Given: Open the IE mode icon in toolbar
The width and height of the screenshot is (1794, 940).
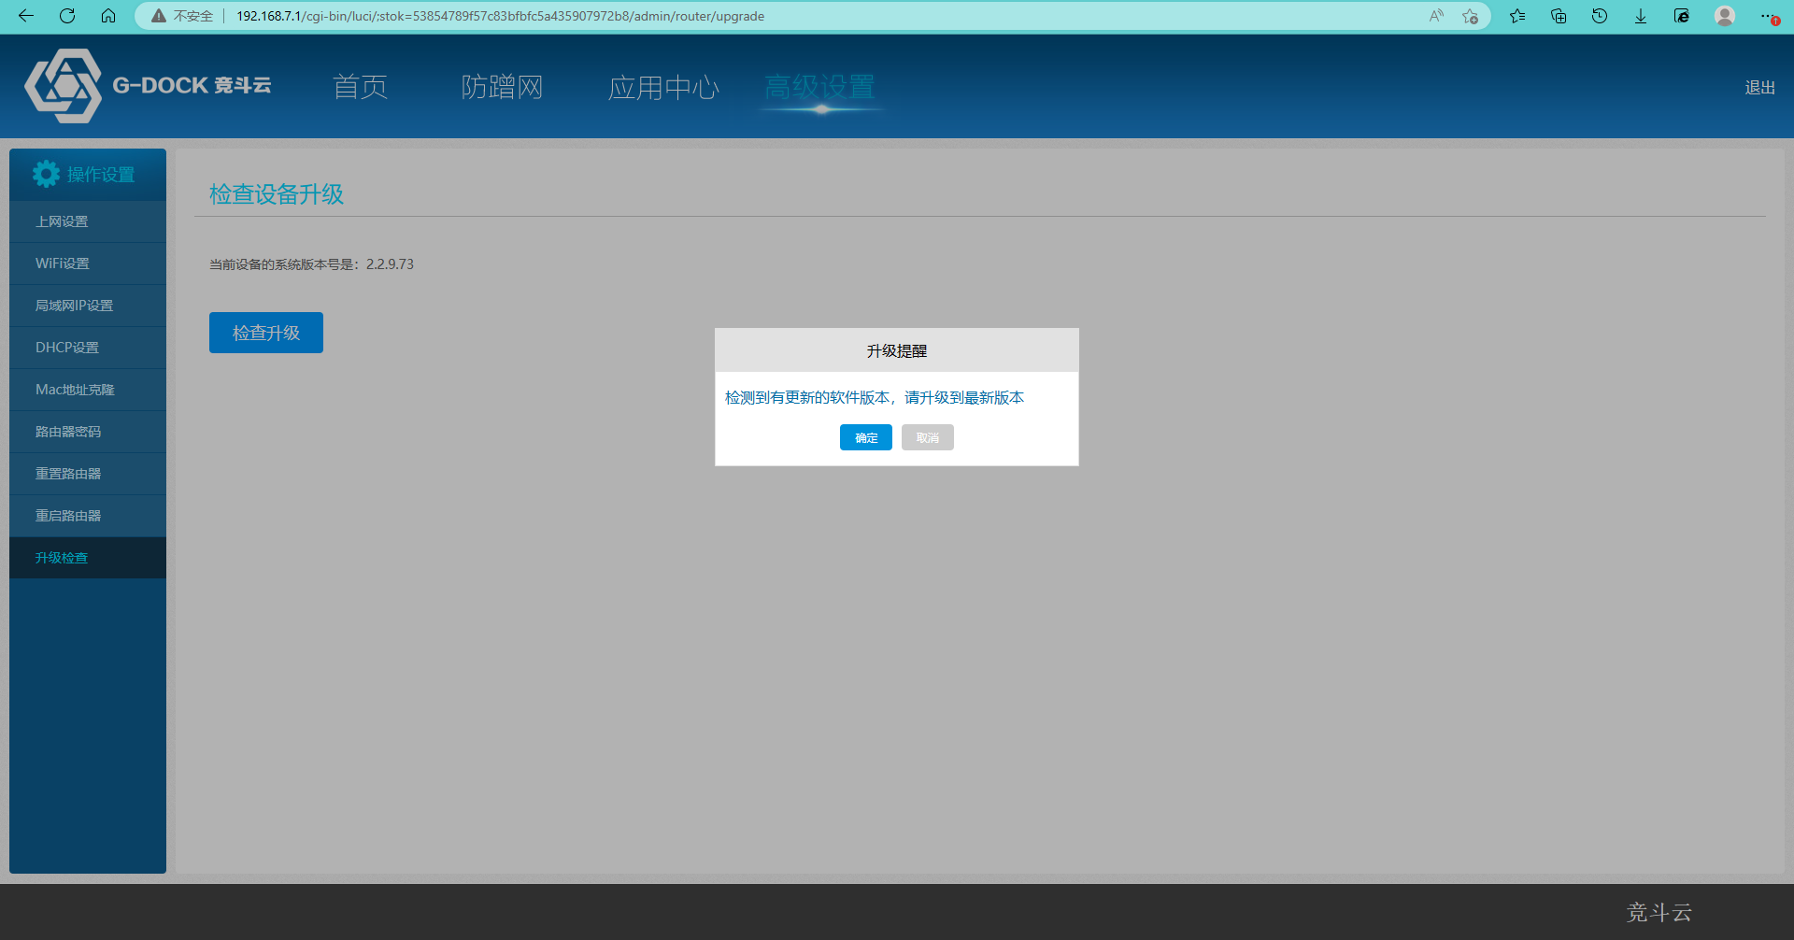Looking at the screenshot, I should coord(1682,16).
